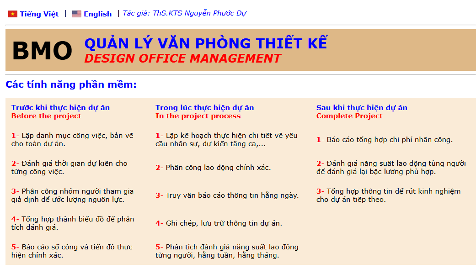Click the Các tính năng phần mềm heading
This screenshot has height=269, width=476.
click(71, 84)
